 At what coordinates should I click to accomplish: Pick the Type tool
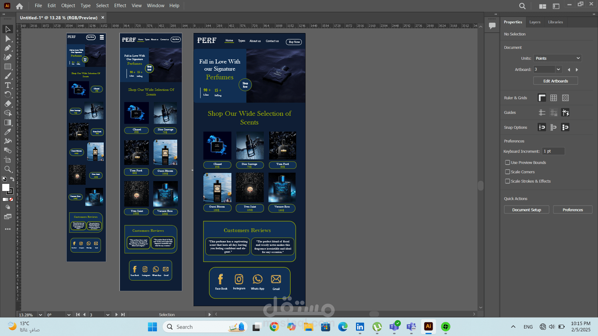click(8, 85)
